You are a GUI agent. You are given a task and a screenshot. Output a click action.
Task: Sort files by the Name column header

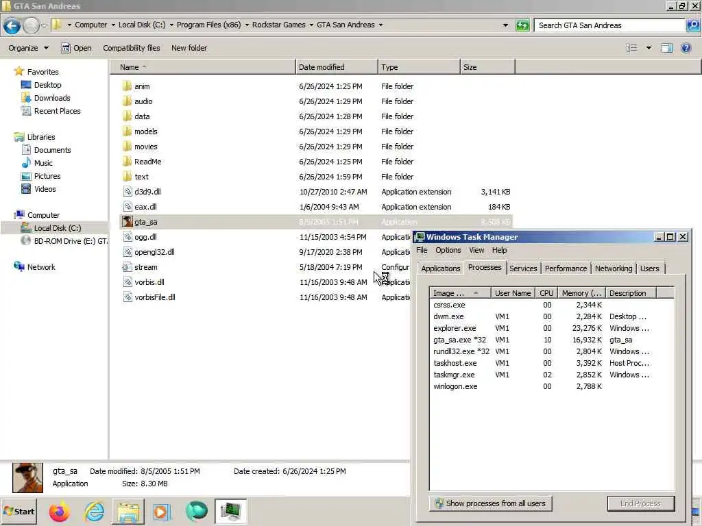point(202,67)
